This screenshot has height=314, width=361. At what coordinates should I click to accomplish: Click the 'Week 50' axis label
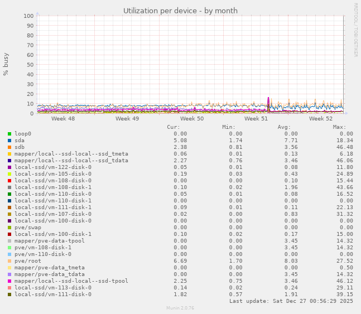(x=192, y=119)
